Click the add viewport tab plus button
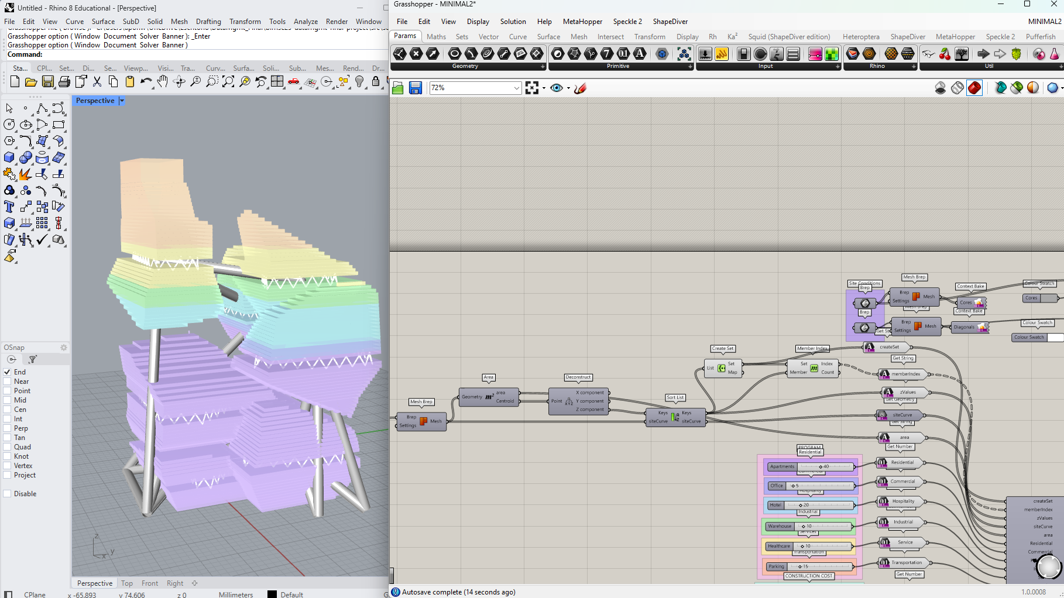Viewport: 1064px width, 598px height. pyautogui.click(x=194, y=583)
